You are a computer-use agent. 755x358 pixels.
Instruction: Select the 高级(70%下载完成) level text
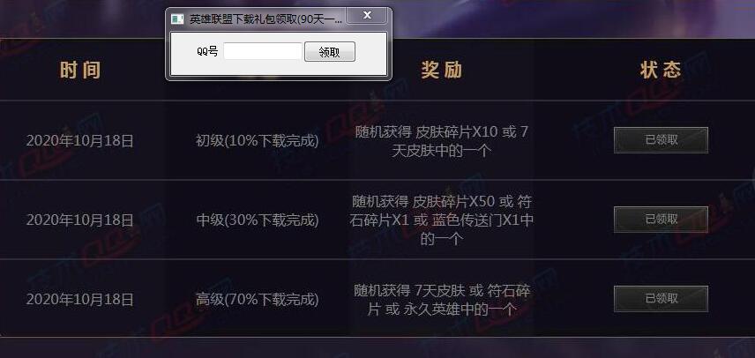pos(258,299)
